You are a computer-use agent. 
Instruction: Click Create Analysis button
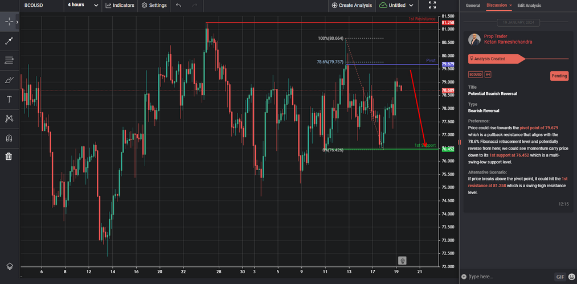[x=351, y=6]
